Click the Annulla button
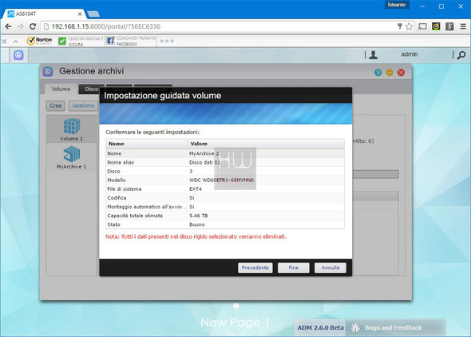Screen dimensions: 471x337 330,268
